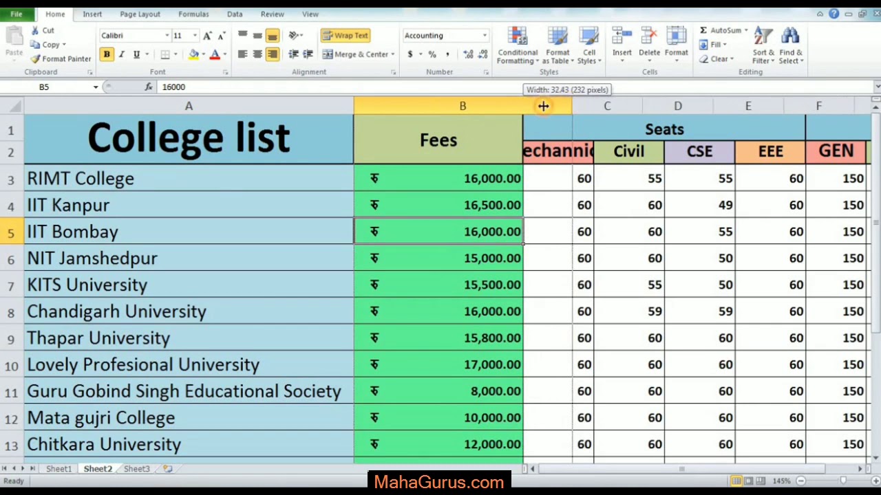Select the NIT Jamshedpur cell
The height and width of the screenshot is (495, 881).
point(189,258)
